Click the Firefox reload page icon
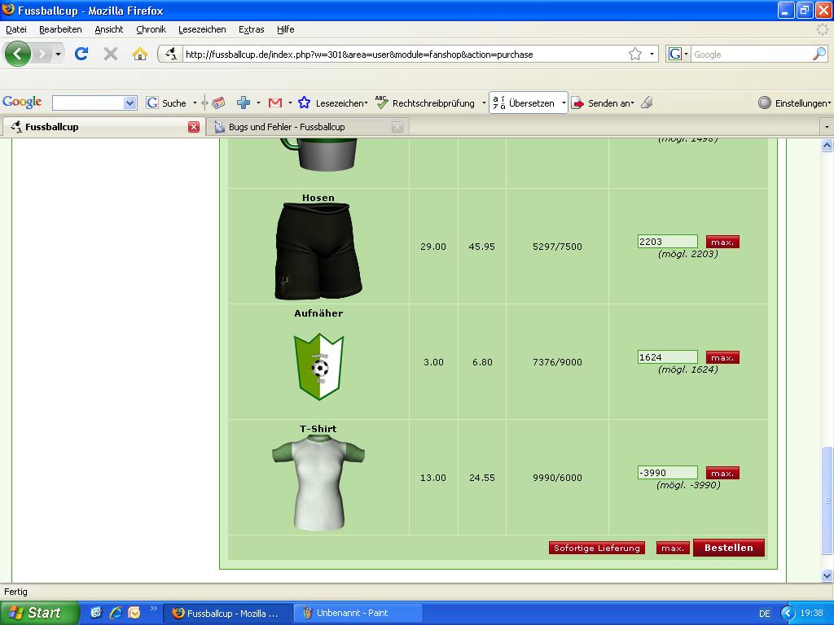 click(x=81, y=54)
